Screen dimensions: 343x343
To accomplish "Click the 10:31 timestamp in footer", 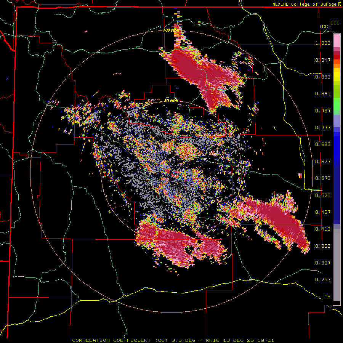I will click(266, 340).
